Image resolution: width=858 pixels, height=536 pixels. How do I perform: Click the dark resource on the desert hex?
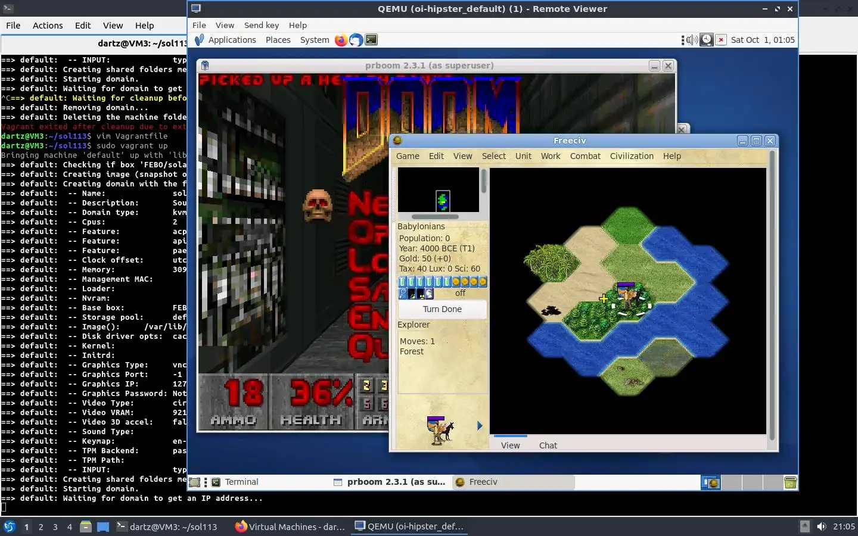tap(551, 310)
